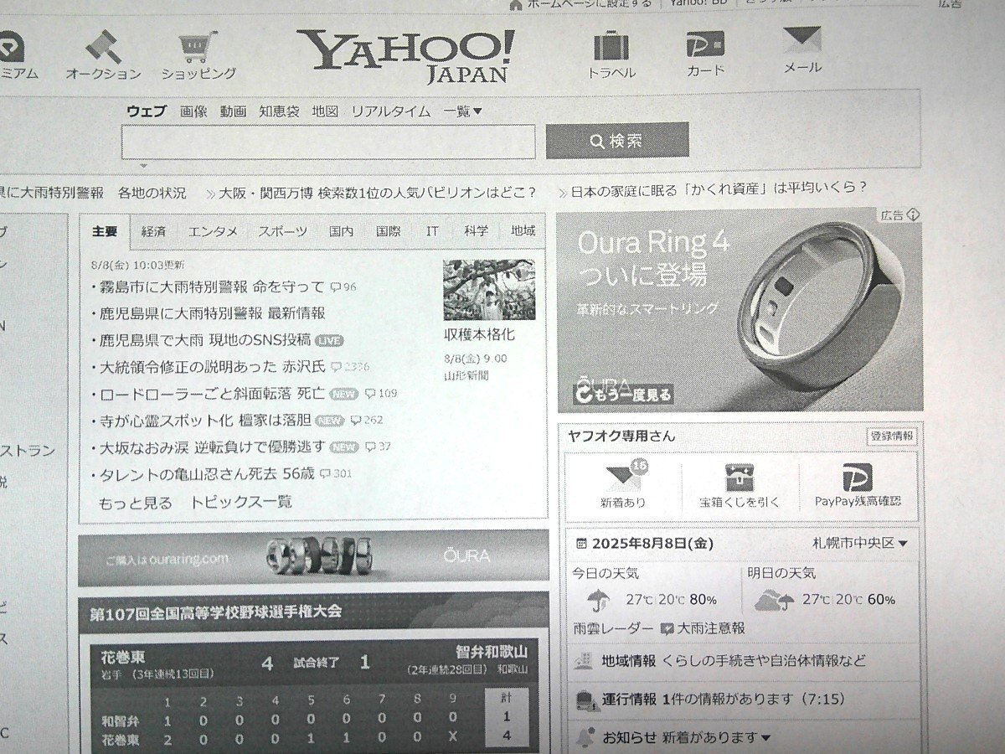1005x754 pixels.
Task: Click the お知らせ bell icon
Action: tap(586, 738)
